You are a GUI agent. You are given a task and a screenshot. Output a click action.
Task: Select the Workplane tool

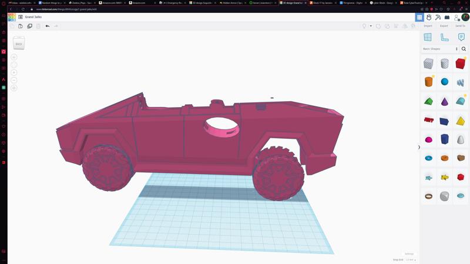428,37
